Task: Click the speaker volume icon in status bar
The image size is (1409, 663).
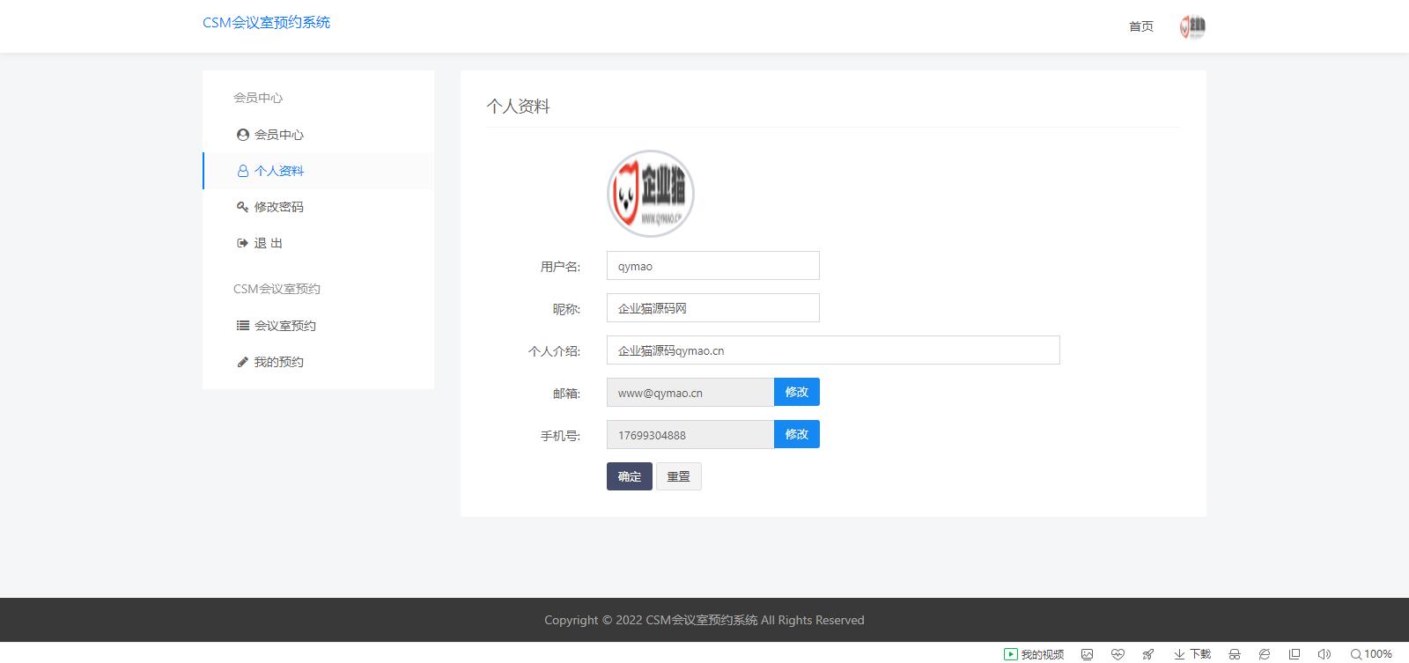Action: coord(1324,654)
